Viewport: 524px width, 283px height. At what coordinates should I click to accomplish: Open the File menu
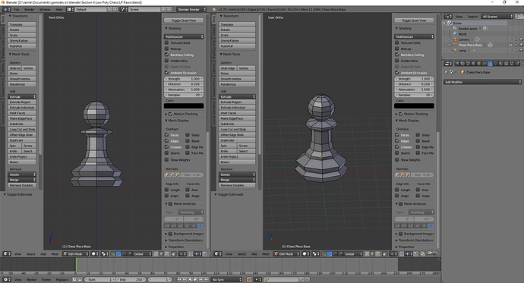[17, 9]
